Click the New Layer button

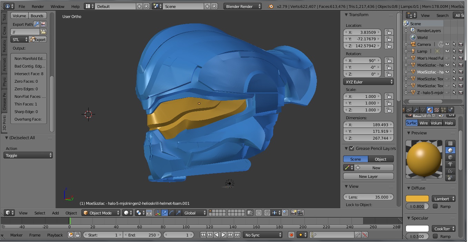(x=368, y=177)
